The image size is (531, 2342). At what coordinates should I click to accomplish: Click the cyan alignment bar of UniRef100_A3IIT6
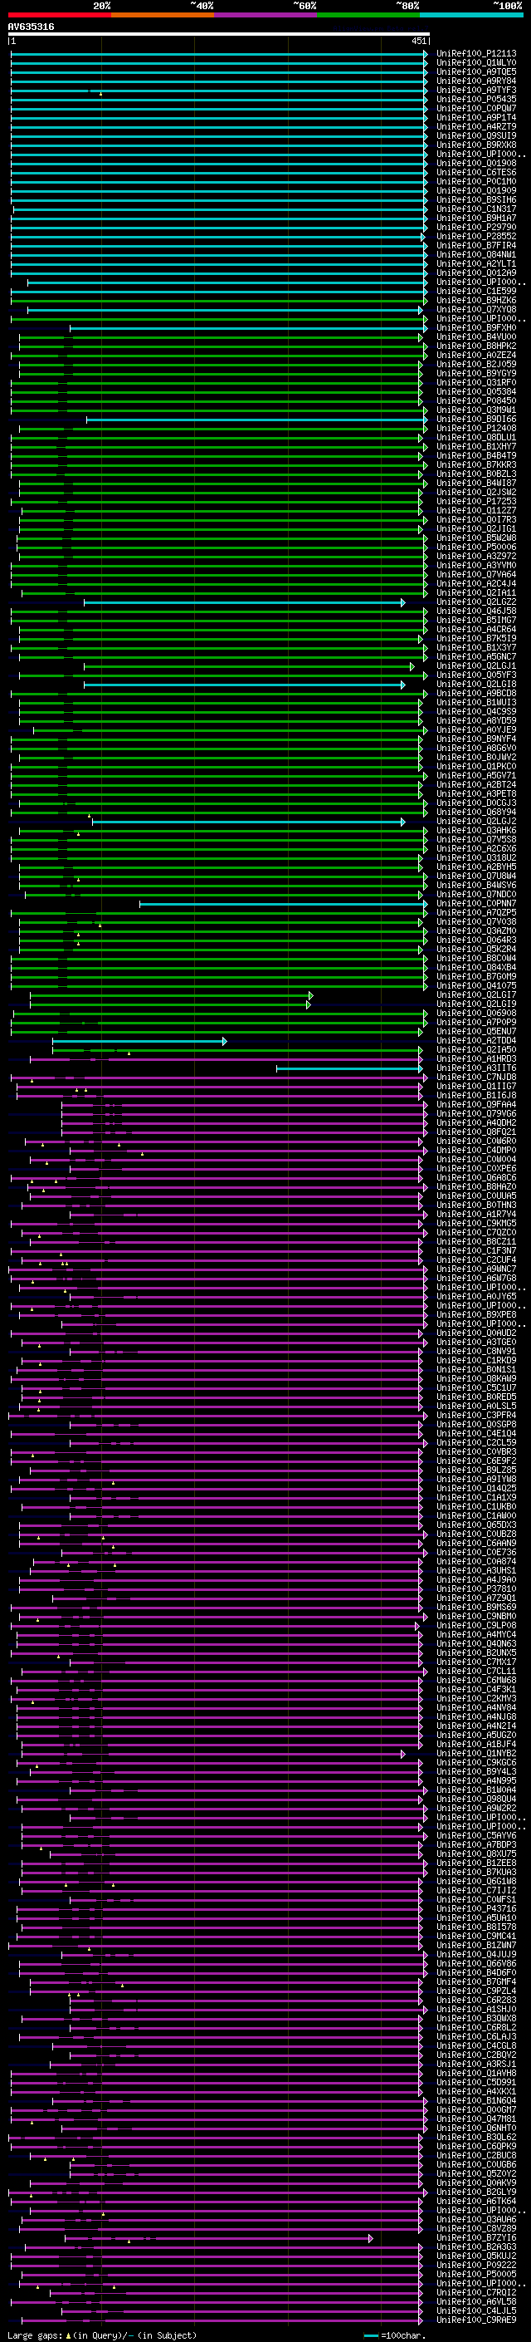click(x=349, y=1068)
